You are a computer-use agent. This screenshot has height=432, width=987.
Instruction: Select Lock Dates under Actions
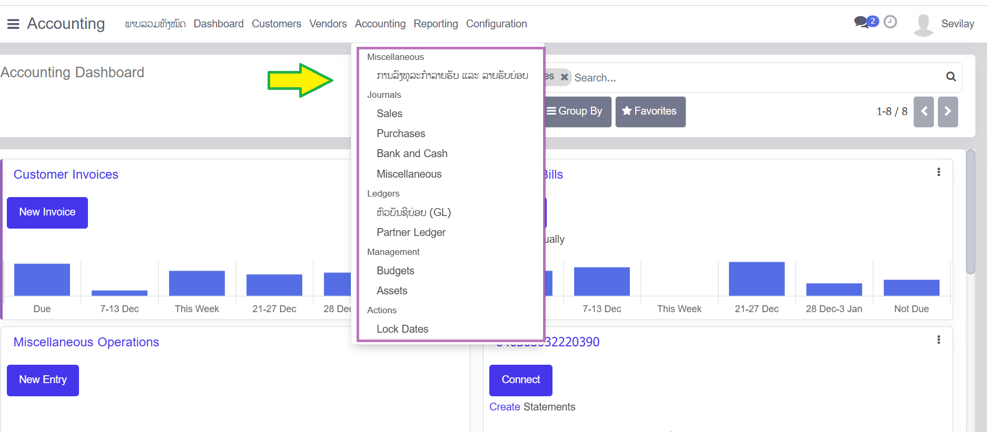[x=402, y=329]
